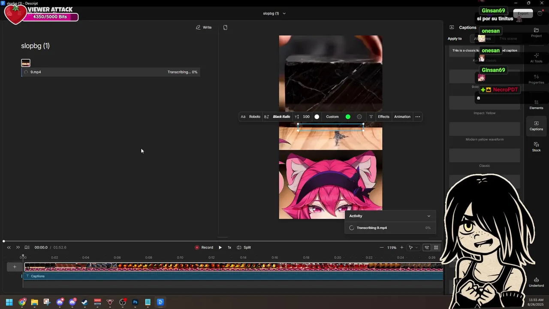Open File Explorer from the taskbar
Screen dimensions: 549x309
(34, 302)
